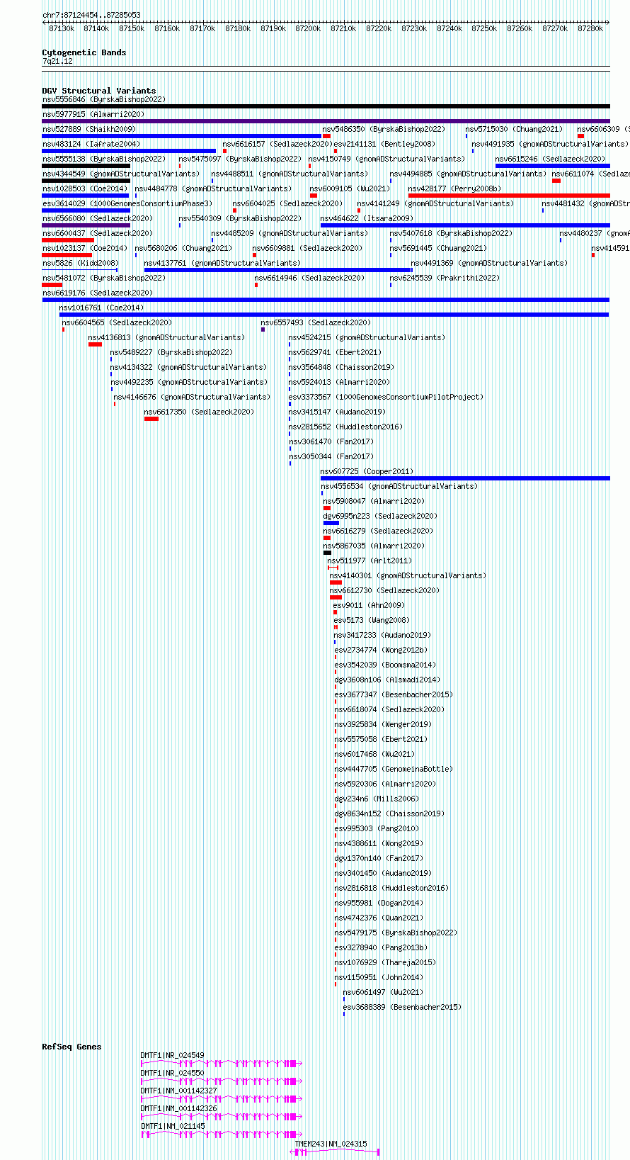The height and width of the screenshot is (1160, 630).
Task: Click the red bar under nsv428177
Action: [x=509, y=196]
